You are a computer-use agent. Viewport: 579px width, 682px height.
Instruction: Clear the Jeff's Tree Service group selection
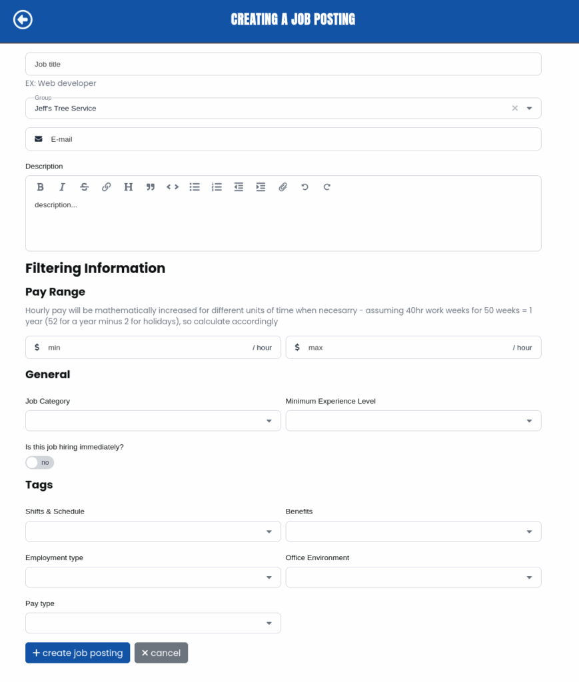coord(514,108)
